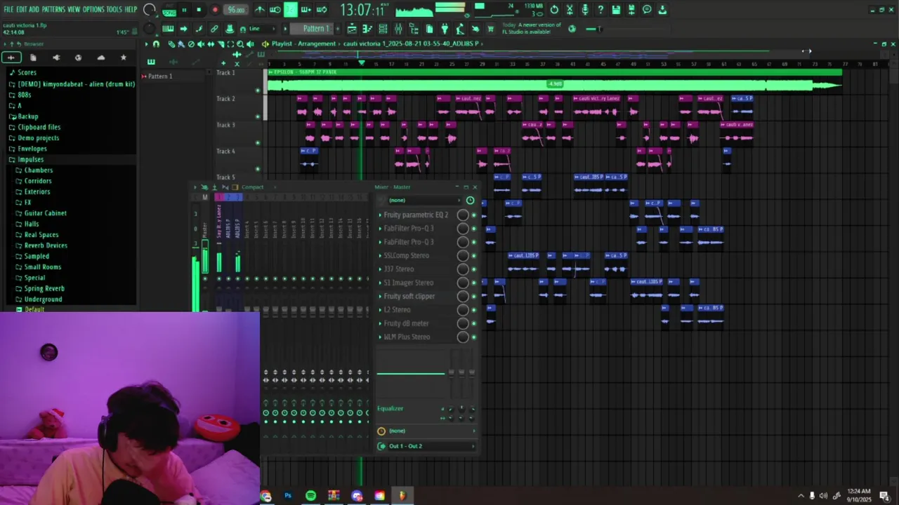Select the playlist zoom magnifier tool
This screenshot has height=505, width=899.
coord(240,44)
